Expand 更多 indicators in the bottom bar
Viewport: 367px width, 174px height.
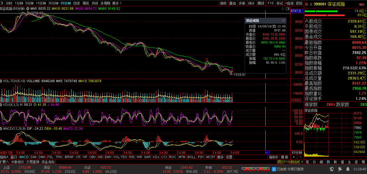point(220,157)
